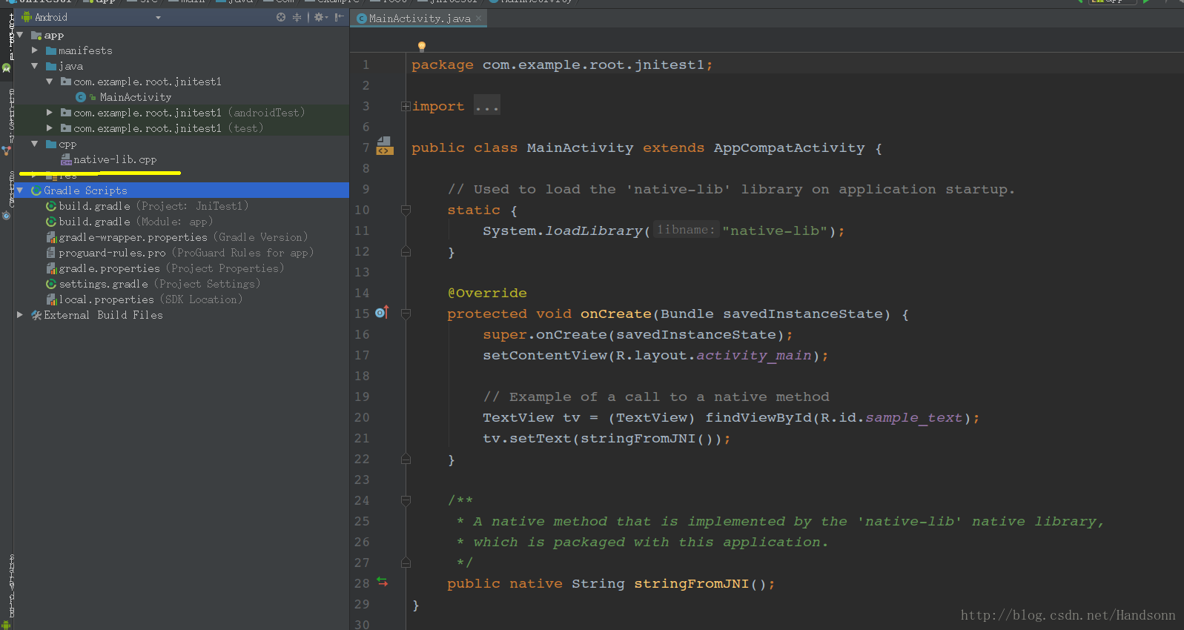Click the Gradle Scripts elephant icon

click(36, 190)
